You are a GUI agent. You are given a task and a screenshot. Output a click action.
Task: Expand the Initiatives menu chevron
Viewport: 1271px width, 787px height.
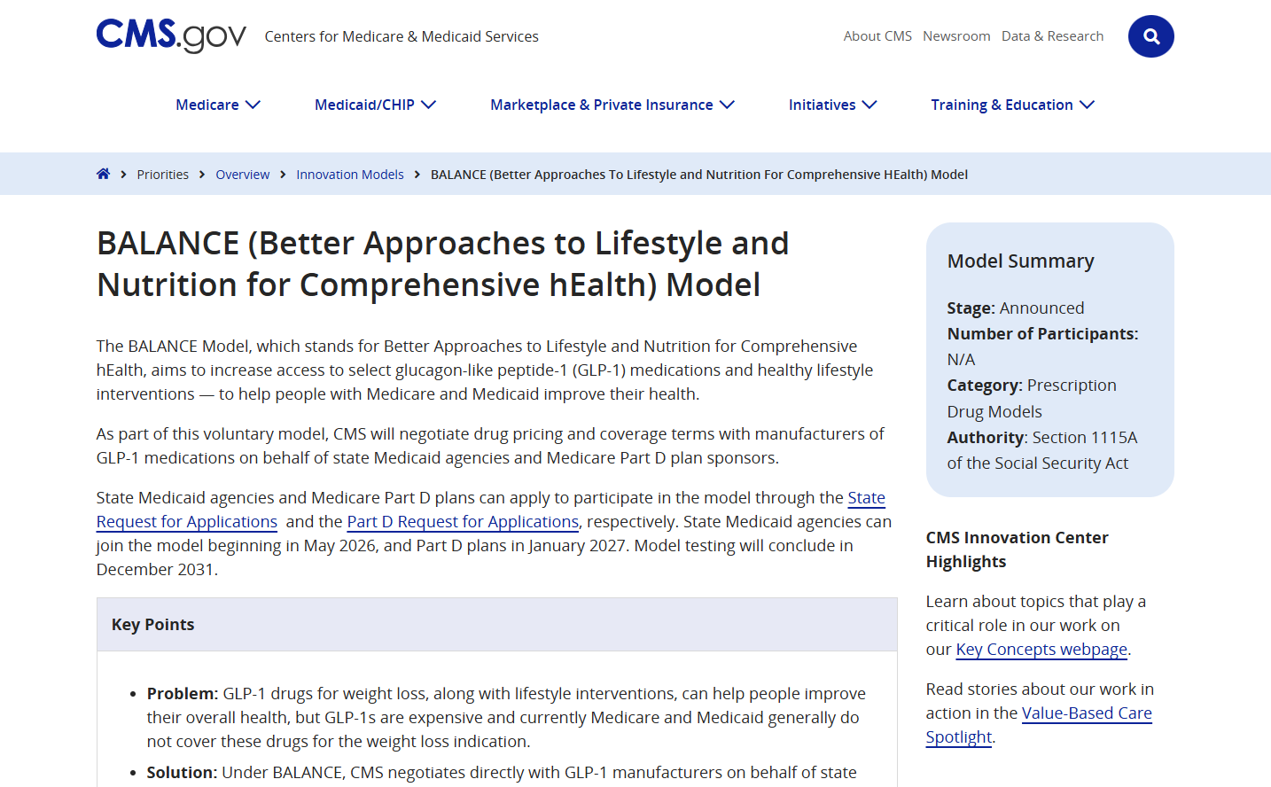pos(869,105)
